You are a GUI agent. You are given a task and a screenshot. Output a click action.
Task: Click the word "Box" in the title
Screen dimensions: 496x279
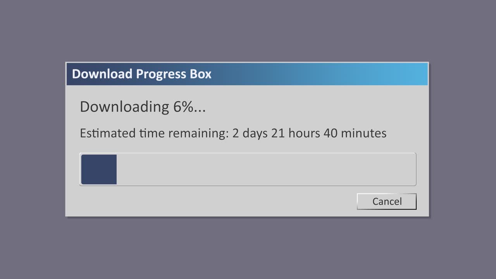click(x=201, y=74)
